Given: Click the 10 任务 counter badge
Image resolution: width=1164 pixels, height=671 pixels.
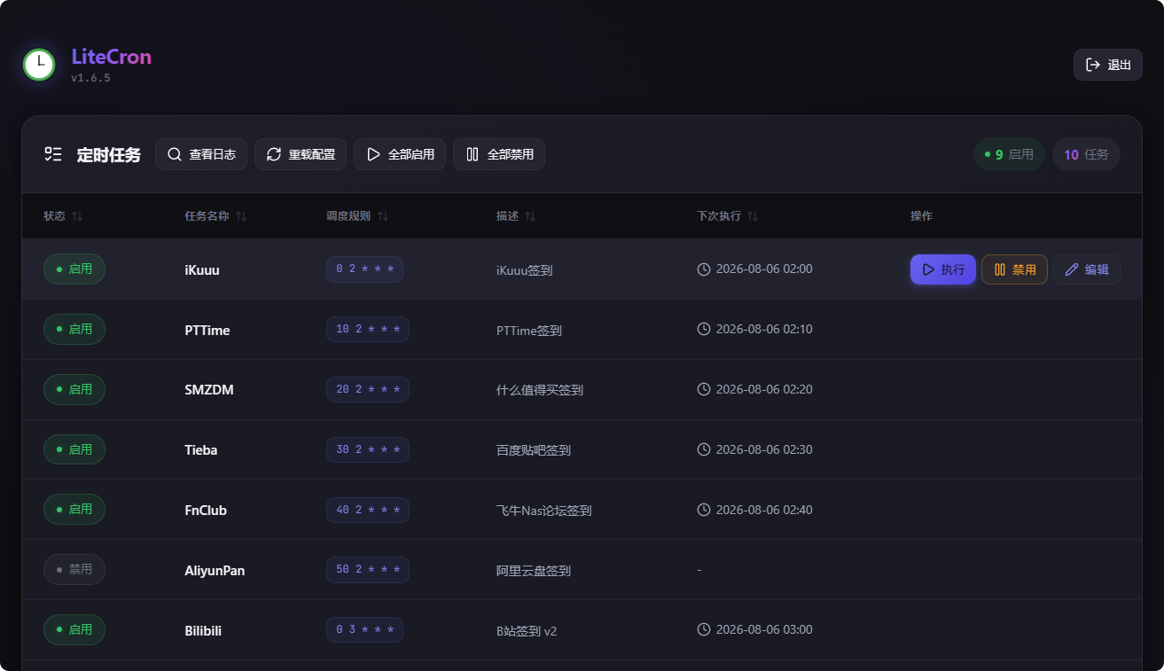Looking at the screenshot, I should coord(1086,154).
